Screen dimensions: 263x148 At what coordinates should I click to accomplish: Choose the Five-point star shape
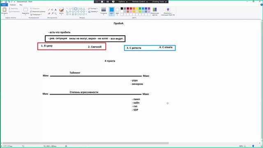click(x=73, y=14)
